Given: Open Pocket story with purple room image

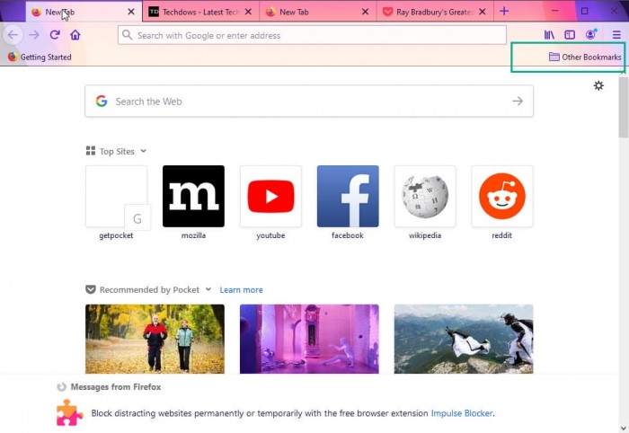Looking at the screenshot, I should pyautogui.click(x=309, y=339).
